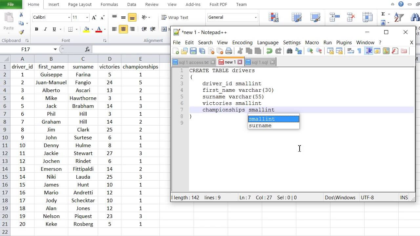The image size is (420, 236).
Task: Click the Open file icon in Notepad++
Action: 184,51
